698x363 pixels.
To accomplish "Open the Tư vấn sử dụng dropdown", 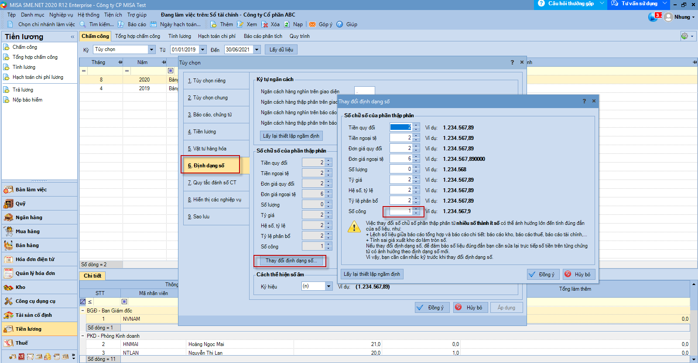I will [664, 3].
